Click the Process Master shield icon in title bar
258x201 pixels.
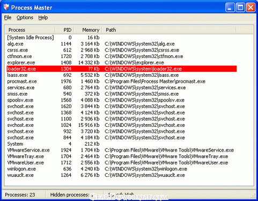point(6,8)
